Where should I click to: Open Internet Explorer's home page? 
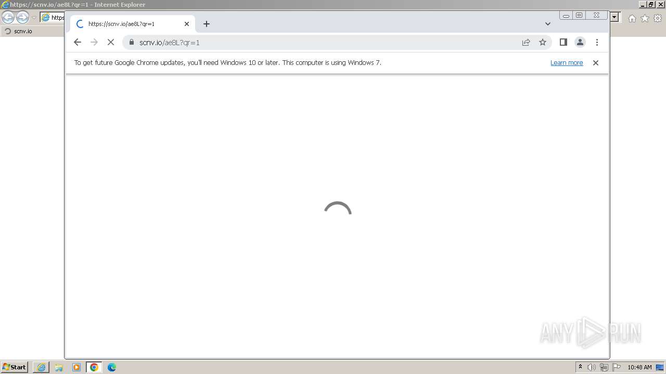click(632, 18)
